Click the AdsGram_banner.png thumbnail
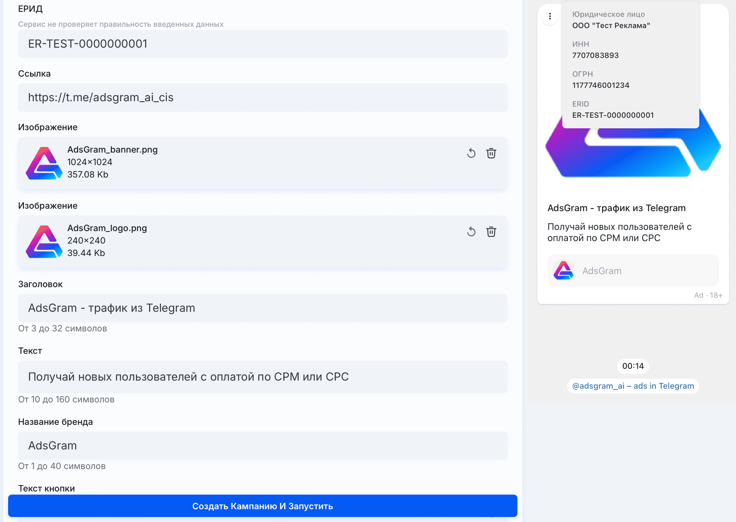736x522 pixels. pos(44,163)
